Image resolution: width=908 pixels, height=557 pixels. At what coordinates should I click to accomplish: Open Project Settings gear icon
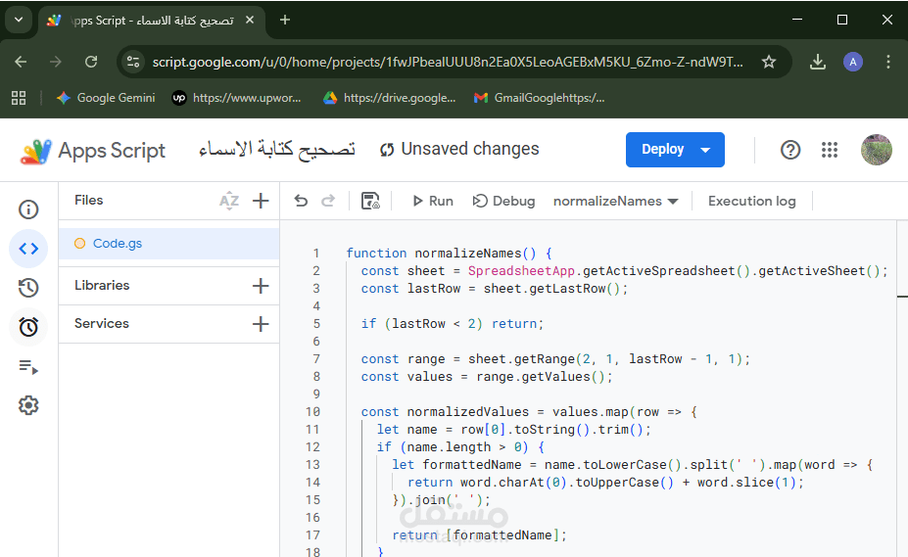[28, 405]
